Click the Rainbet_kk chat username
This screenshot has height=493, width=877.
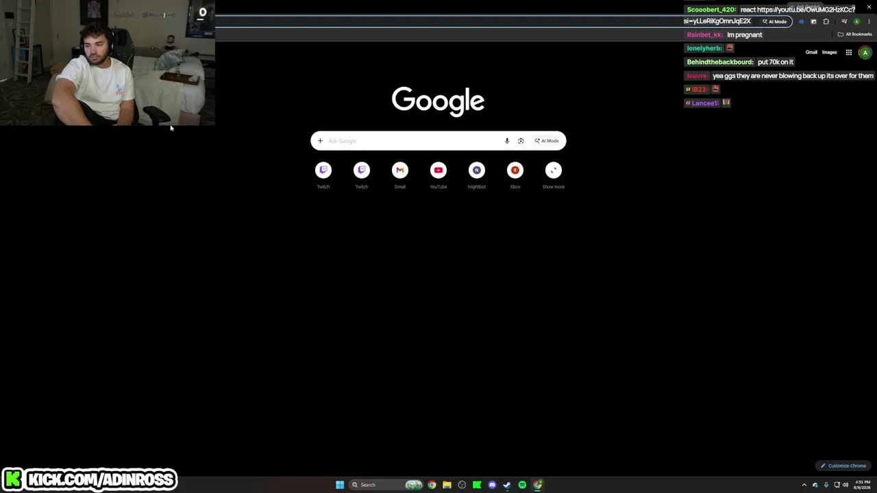tap(705, 35)
